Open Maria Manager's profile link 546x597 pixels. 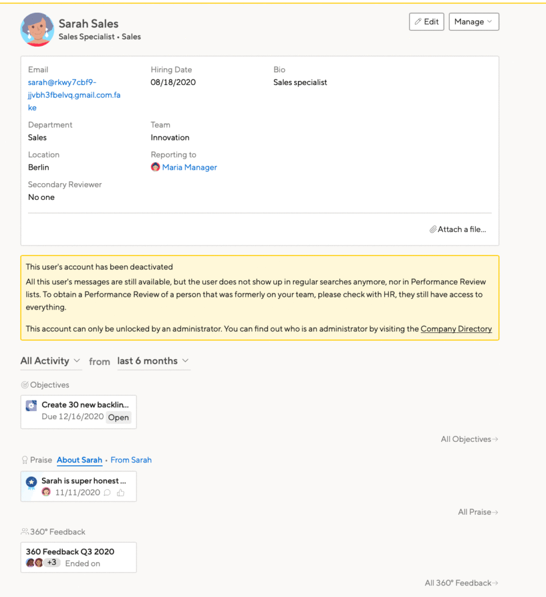[x=189, y=167]
